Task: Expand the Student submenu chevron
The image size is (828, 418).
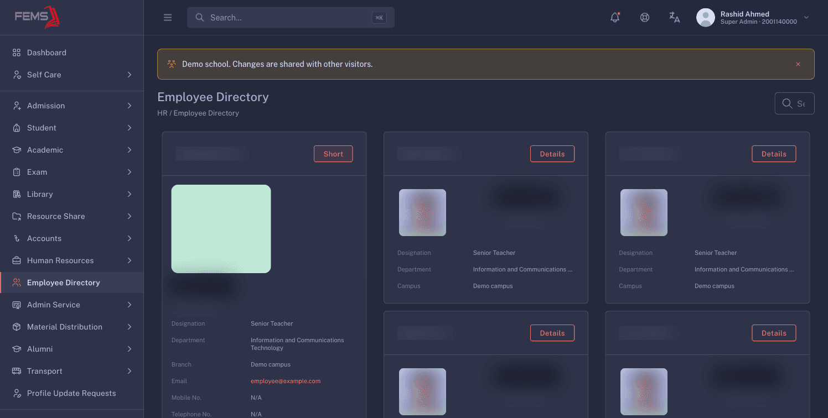Action: click(x=130, y=128)
